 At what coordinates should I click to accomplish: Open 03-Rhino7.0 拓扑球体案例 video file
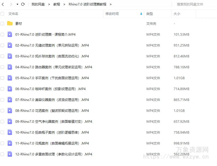pyautogui.click(x=52, y=56)
